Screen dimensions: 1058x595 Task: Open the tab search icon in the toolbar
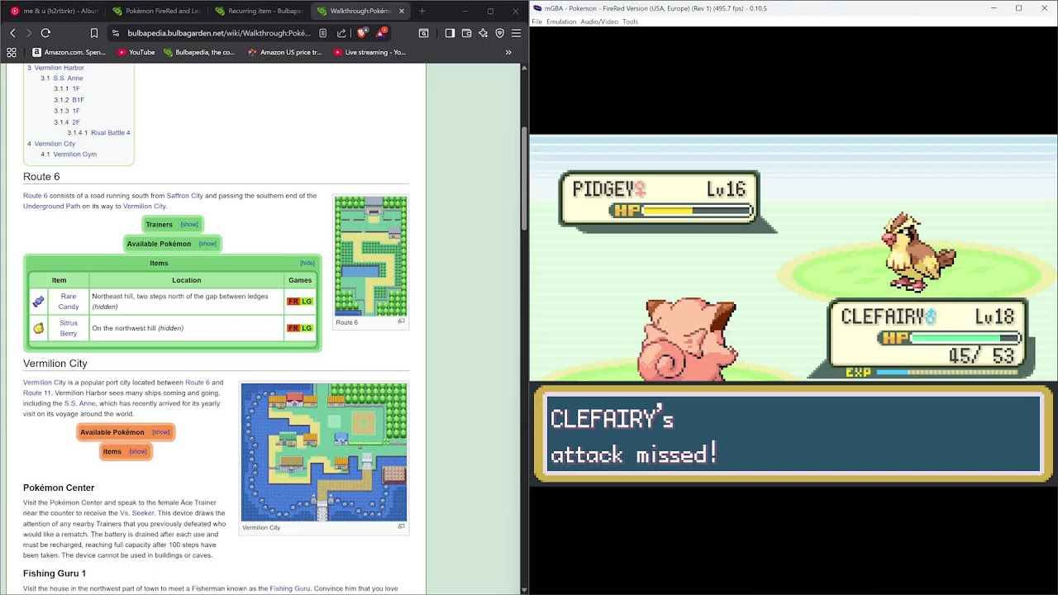pyautogui.click(x=423, y=33)
